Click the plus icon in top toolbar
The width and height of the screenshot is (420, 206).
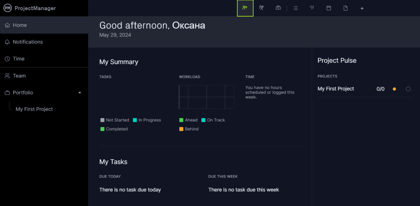pos(362,8)
